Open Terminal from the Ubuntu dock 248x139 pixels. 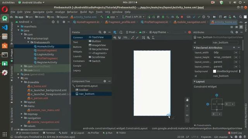[x=5, y=55]
